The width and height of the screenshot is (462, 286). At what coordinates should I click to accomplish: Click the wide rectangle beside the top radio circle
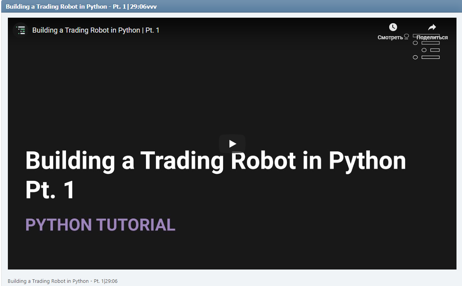[x=431, y=42]
